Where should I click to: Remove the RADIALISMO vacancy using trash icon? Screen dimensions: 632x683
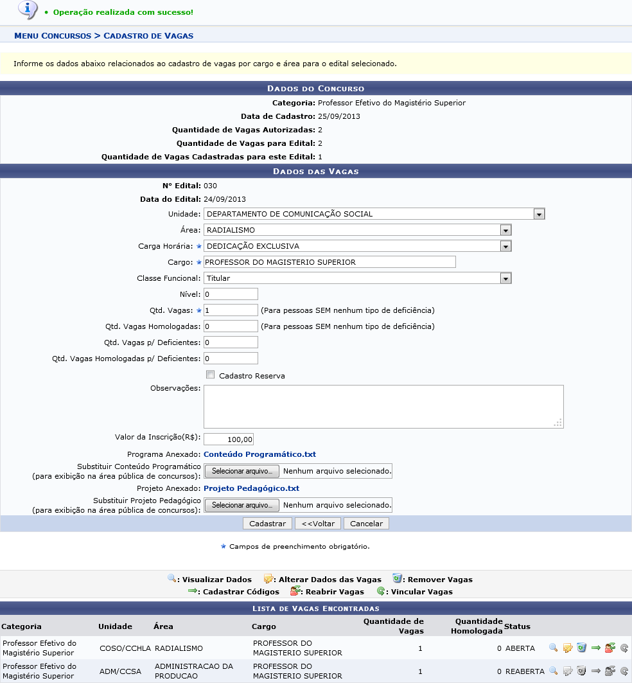(x=581, y=648)
